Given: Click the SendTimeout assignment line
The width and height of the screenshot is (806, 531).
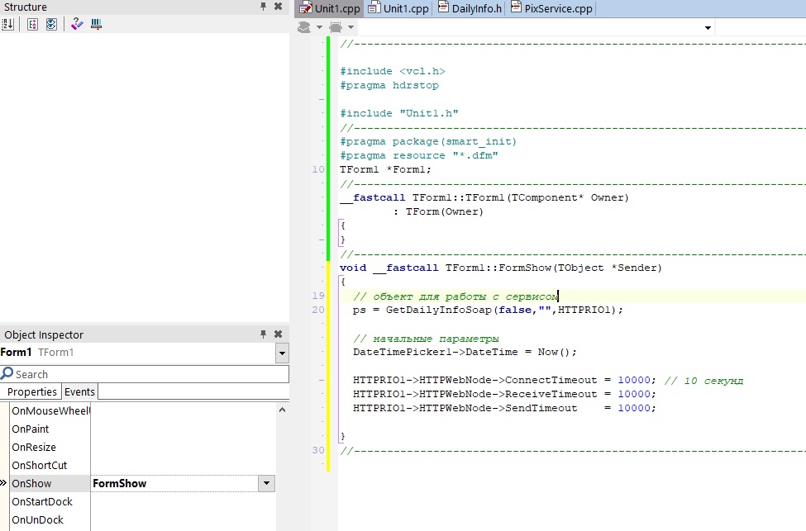Looking at the screenshot, I should (504, 408).
